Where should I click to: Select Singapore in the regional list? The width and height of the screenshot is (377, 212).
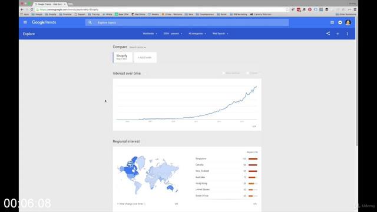pos(201,158)
